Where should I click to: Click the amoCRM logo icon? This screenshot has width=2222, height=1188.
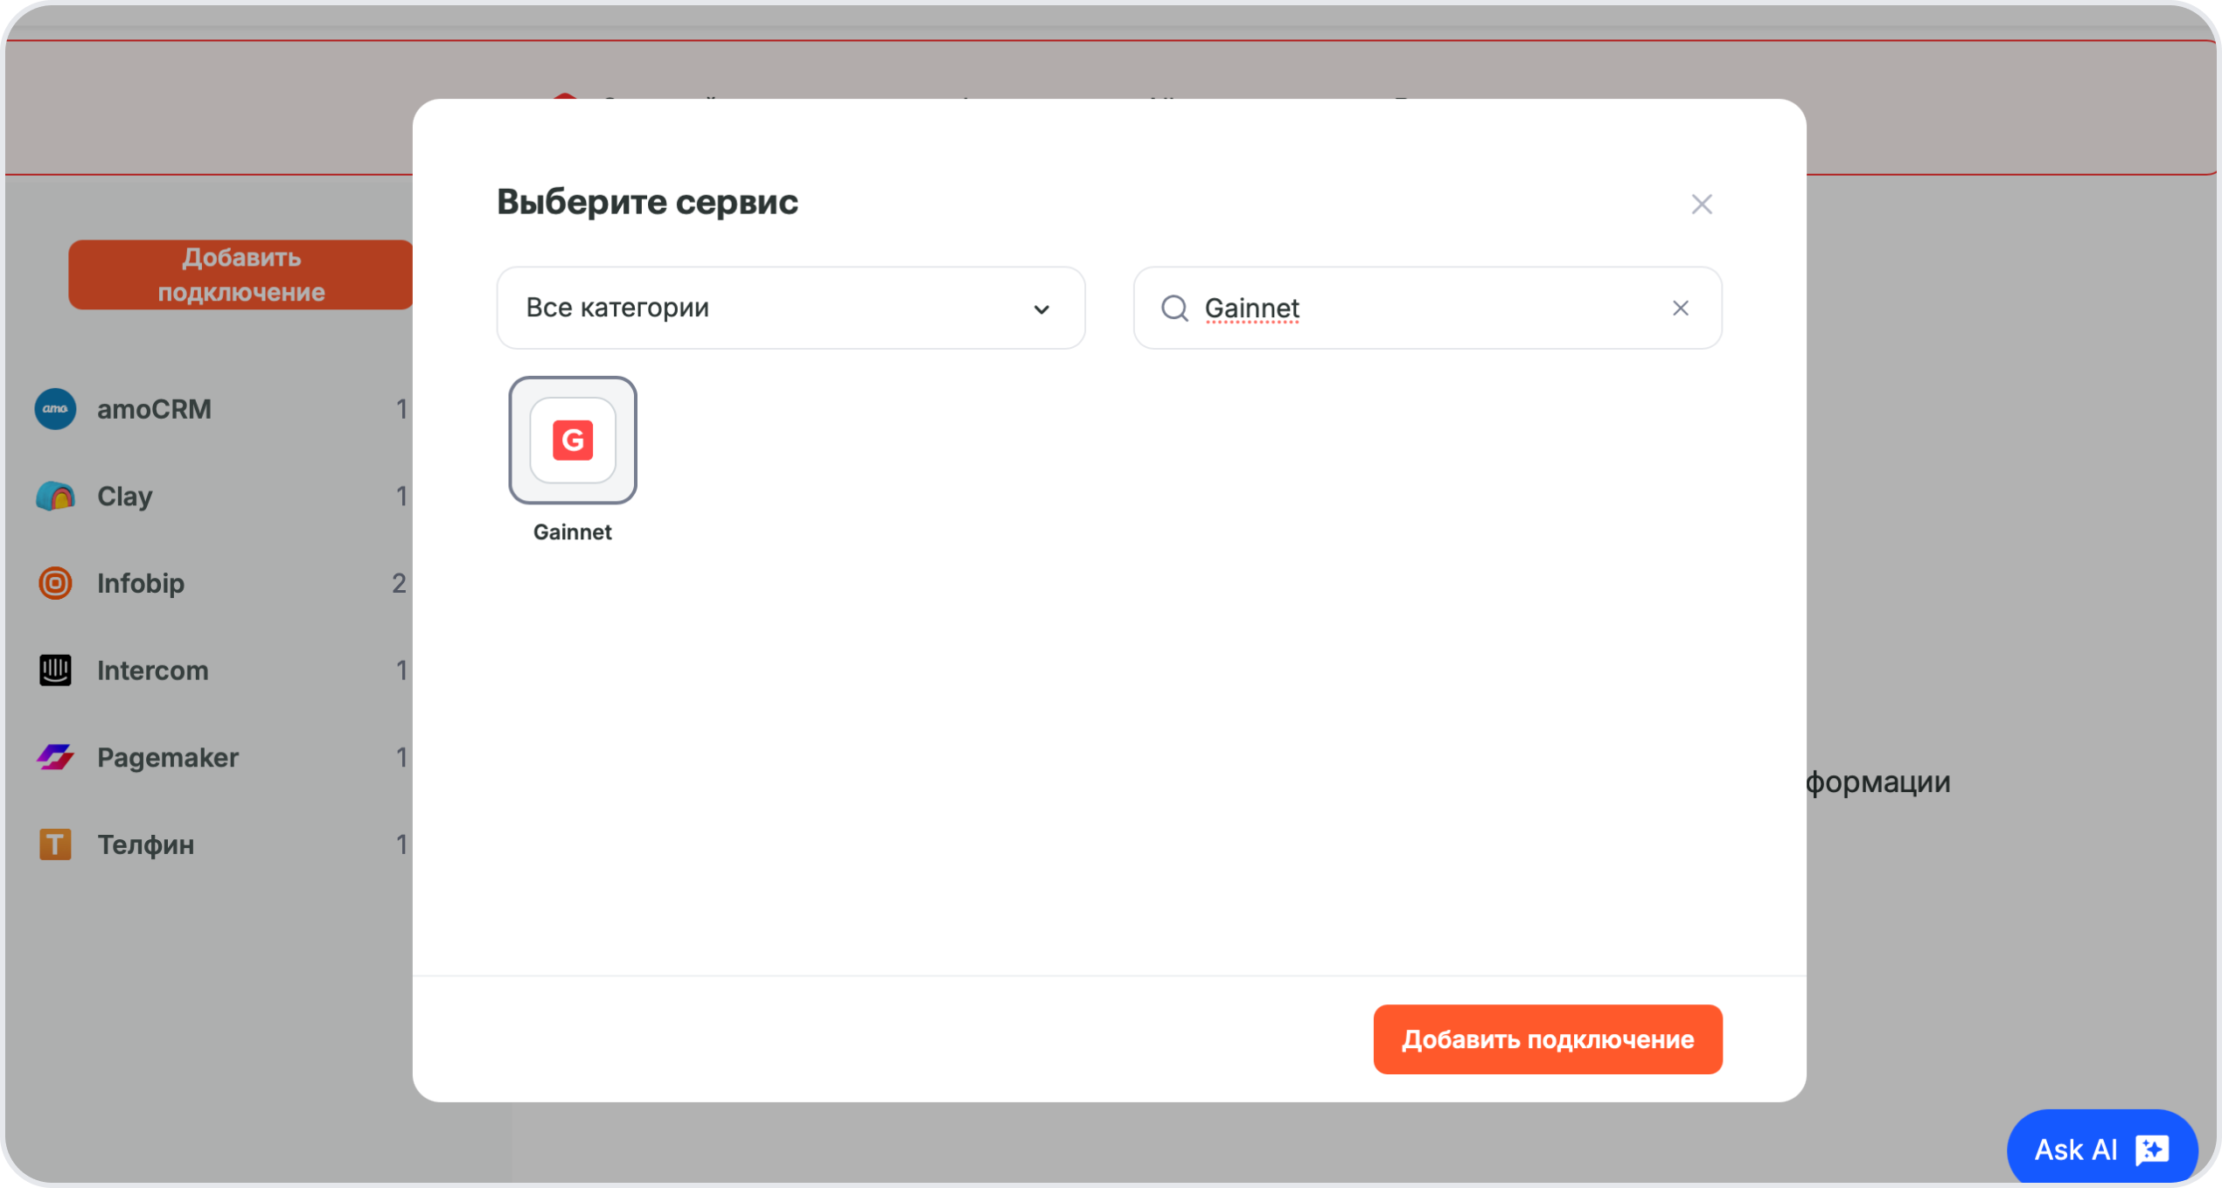[55, 409]
